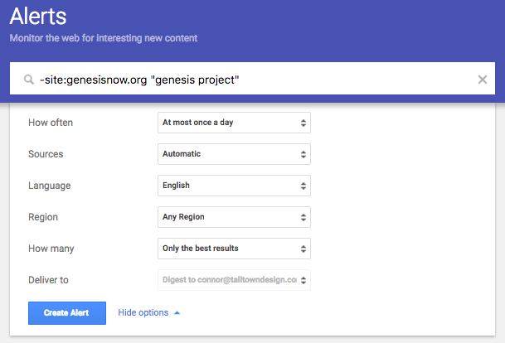Open the Deliver to dropdown
Viewport: 505px width, 343px height.
234,280
